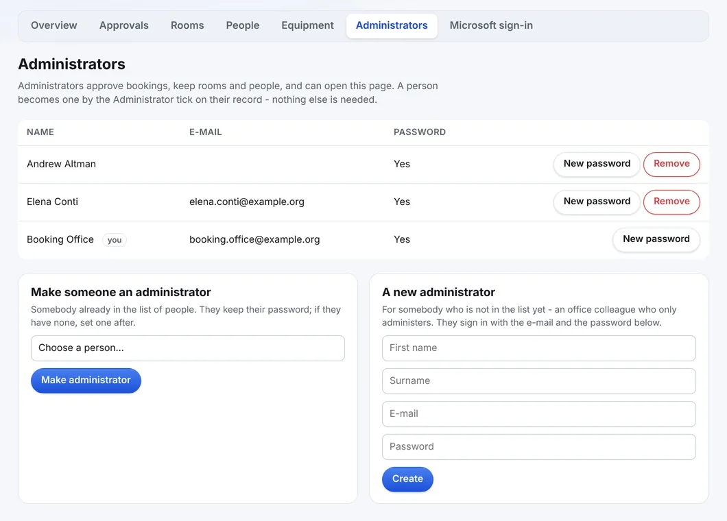Click booking.office@example.org e-mail cell
The image size is (727, 521).
point(254,239)
